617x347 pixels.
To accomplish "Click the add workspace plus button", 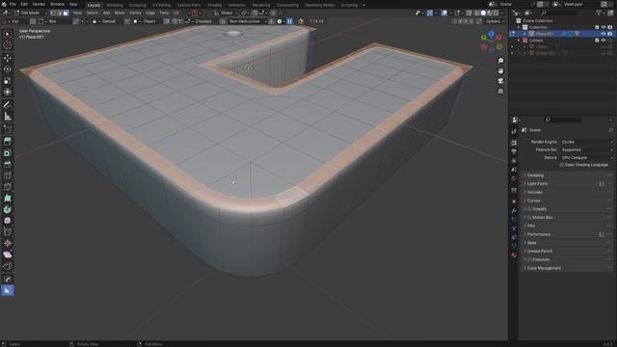I will (364, 5).
